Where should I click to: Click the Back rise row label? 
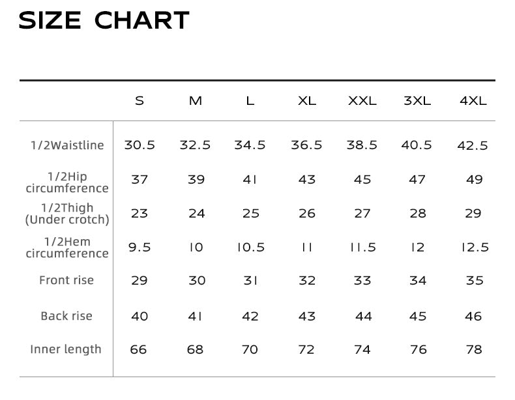(x=66, y=316)
